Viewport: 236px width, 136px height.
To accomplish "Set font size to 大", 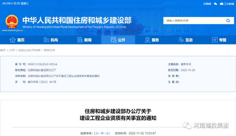I will [97, 133].
